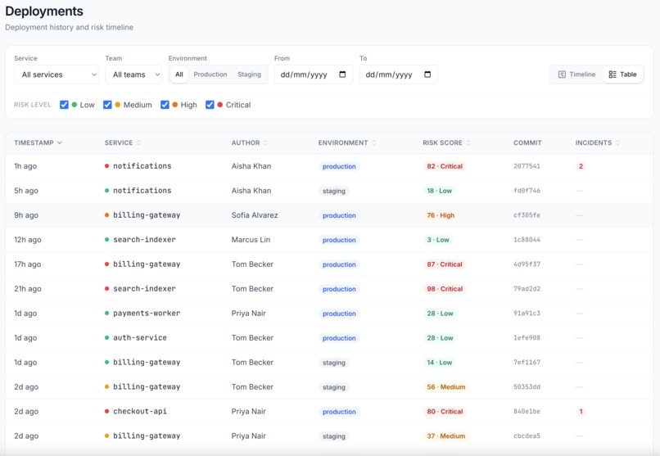This screenshot has width=660, height=456.
Task: Open the search-indexer row from 21h ago
Action: (329, 288)
